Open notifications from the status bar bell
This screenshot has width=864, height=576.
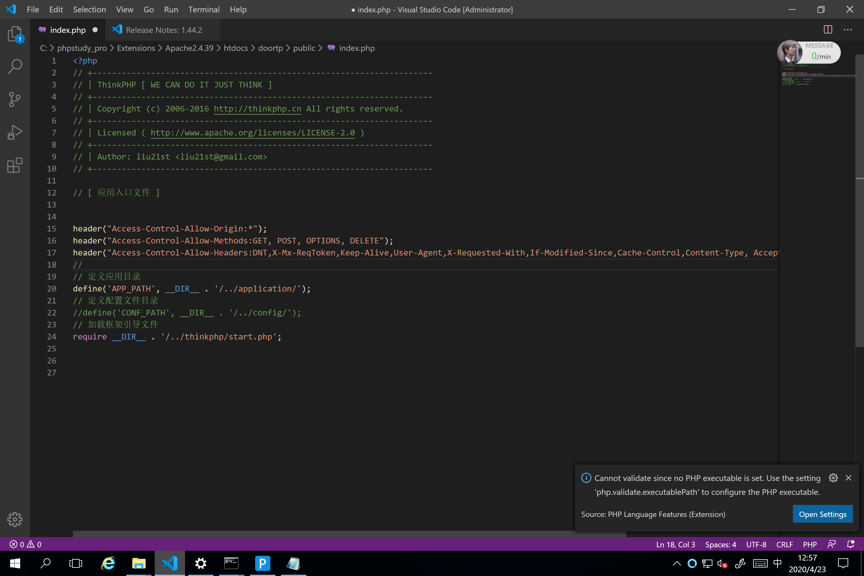point(850,544)
